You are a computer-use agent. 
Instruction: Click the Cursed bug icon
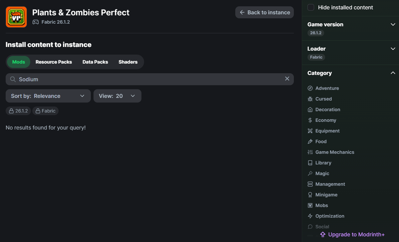[310, 99]
